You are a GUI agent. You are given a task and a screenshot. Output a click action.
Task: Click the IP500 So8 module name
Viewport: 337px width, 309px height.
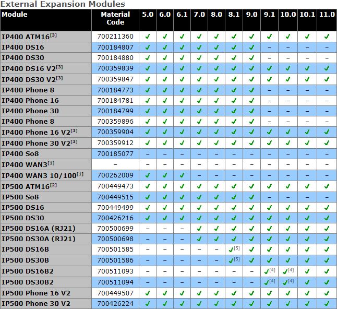(20, 197)
